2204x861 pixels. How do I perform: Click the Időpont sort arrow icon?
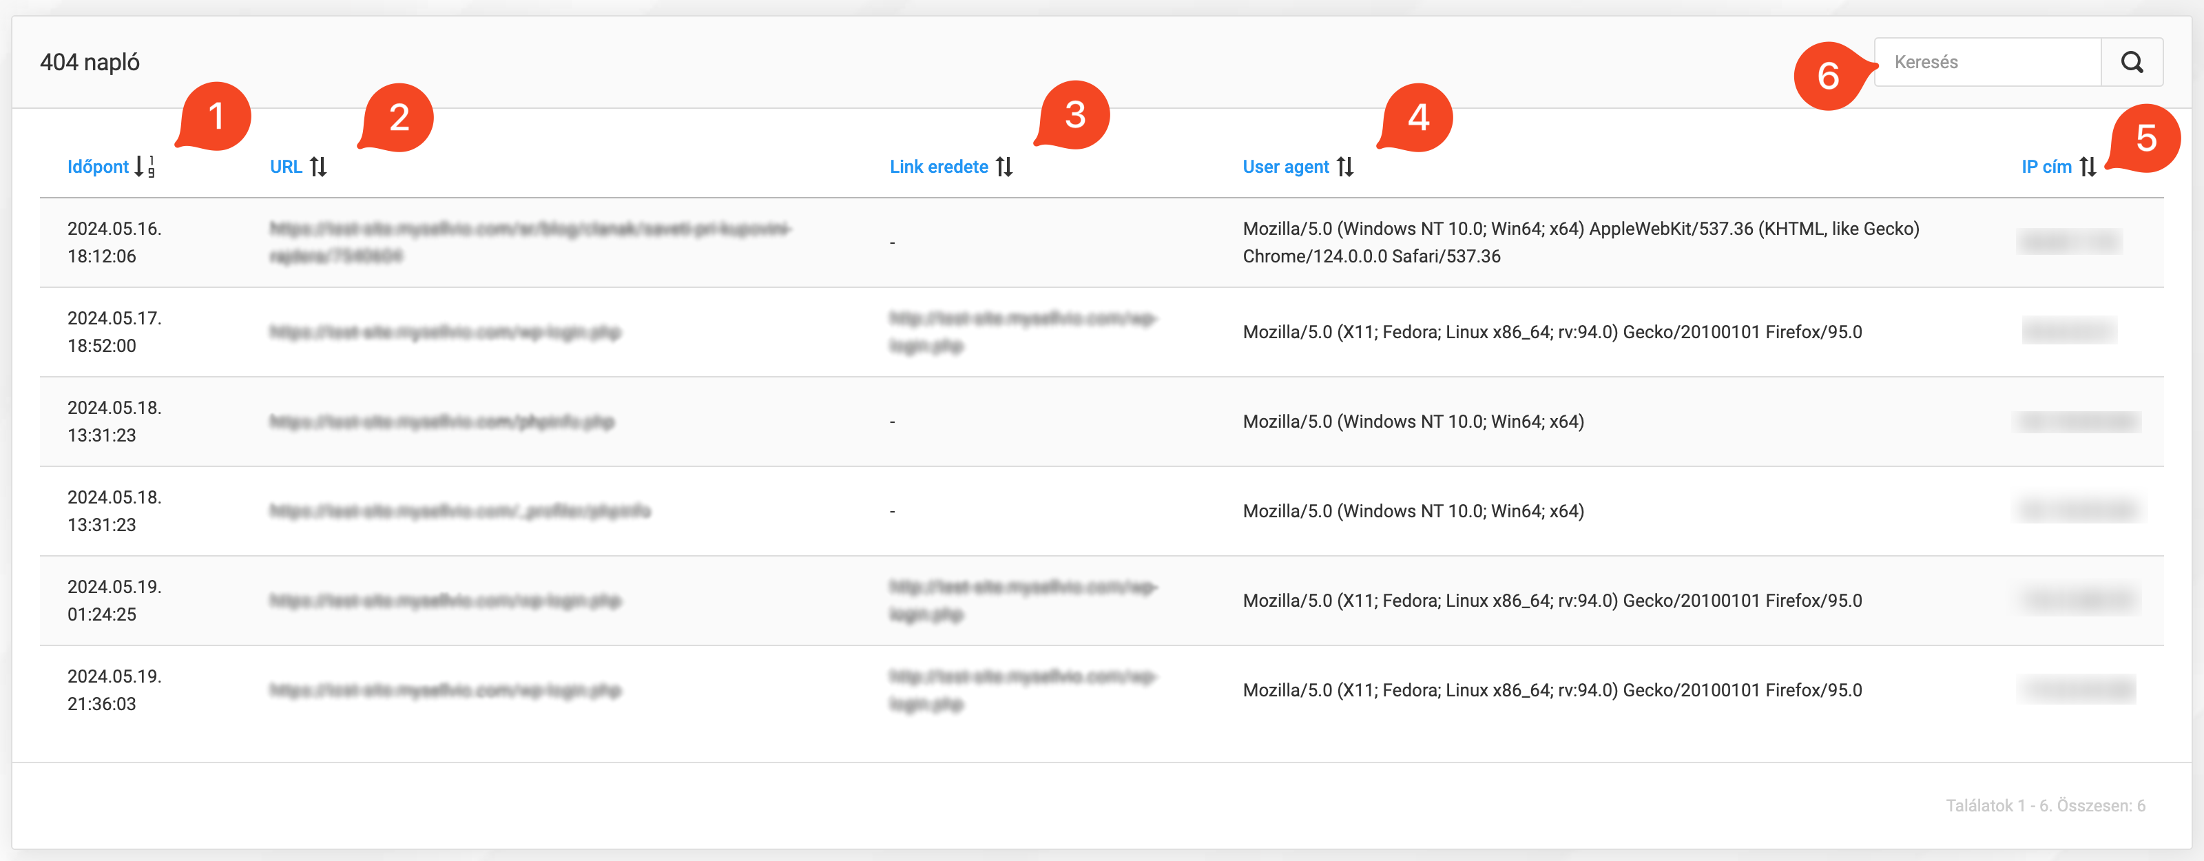(144, 166)
